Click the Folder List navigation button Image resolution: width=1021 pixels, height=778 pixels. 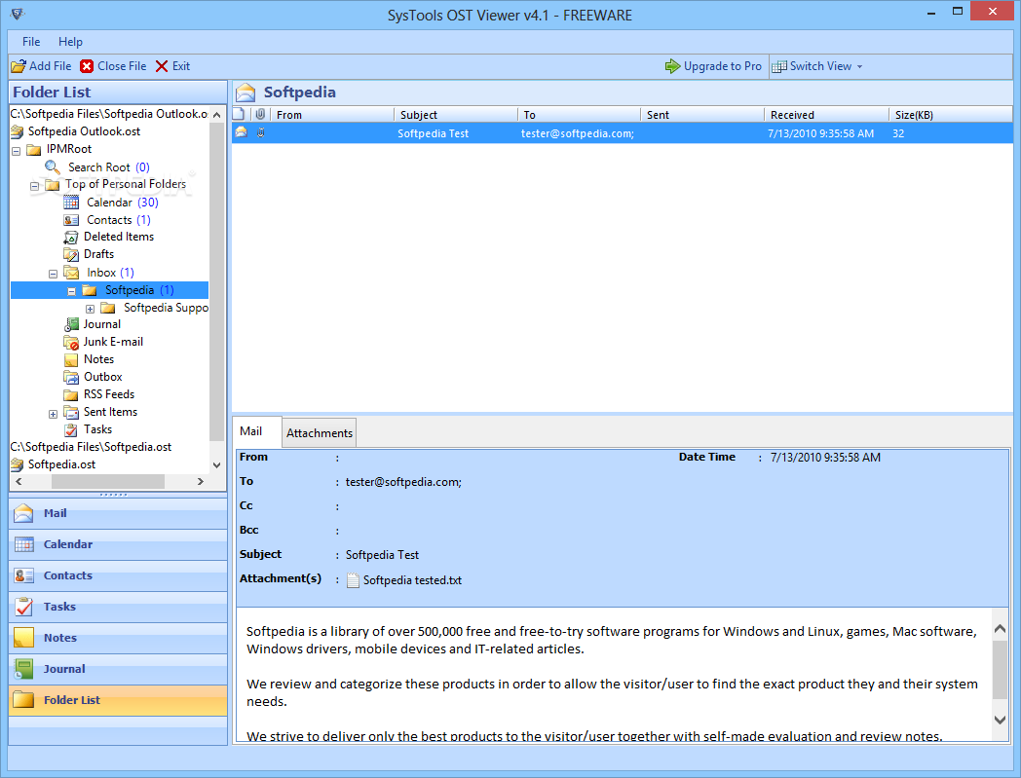pyautogui.click(x=118, y=700)
